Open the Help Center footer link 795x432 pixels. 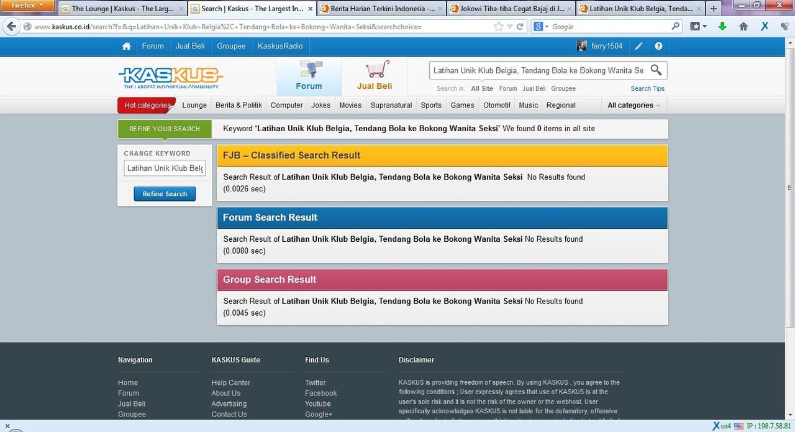pyautogui.click(x=231, y=383)
